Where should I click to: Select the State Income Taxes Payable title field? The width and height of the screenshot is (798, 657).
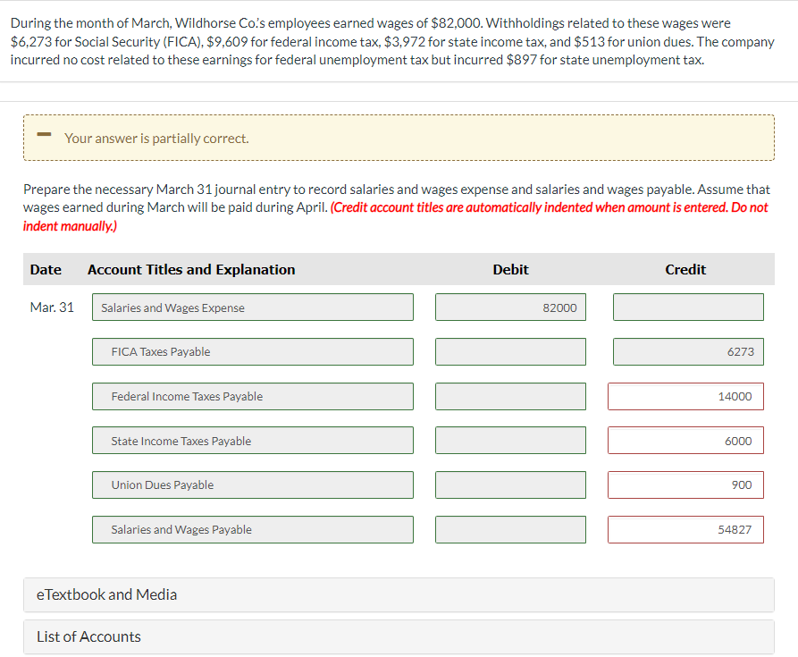tap(253, 440)
